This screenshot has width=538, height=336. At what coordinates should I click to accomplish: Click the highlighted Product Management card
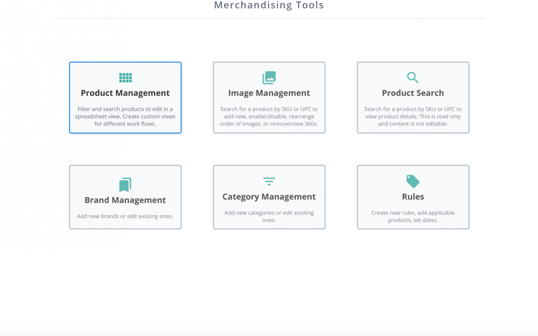[x=125, y=98]
